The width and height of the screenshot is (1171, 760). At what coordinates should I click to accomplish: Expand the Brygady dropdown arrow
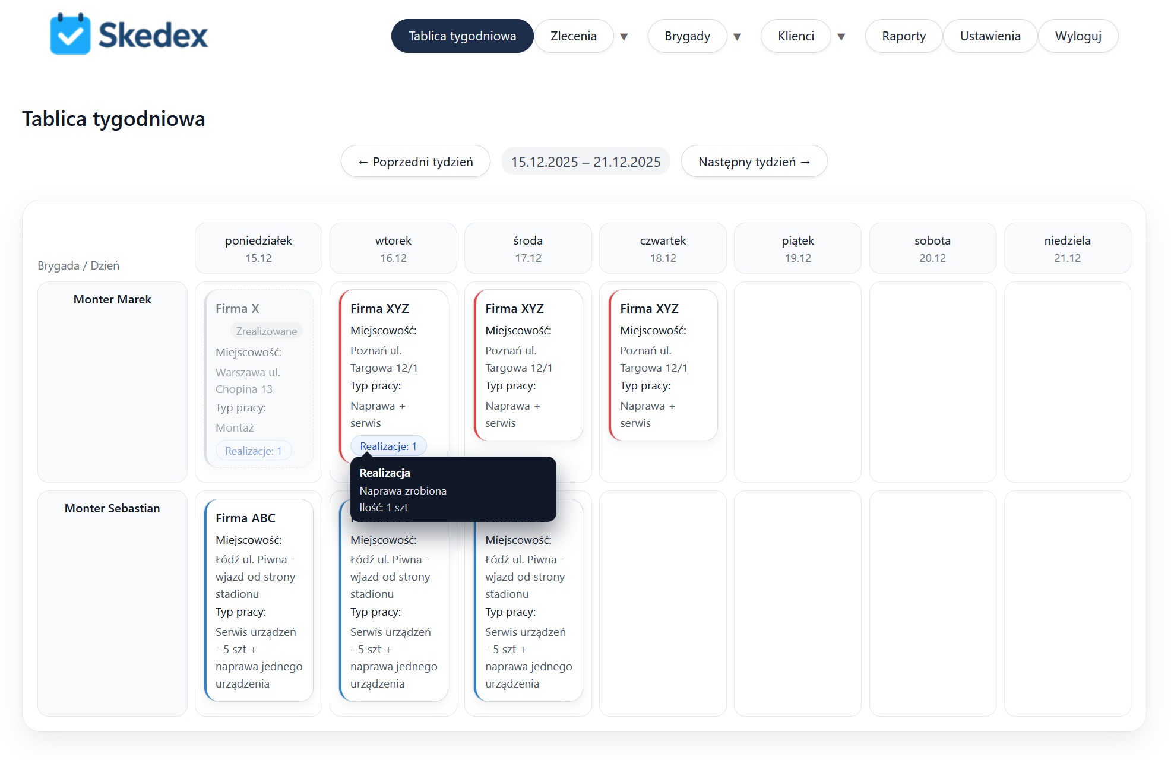(x=738, y=37)
